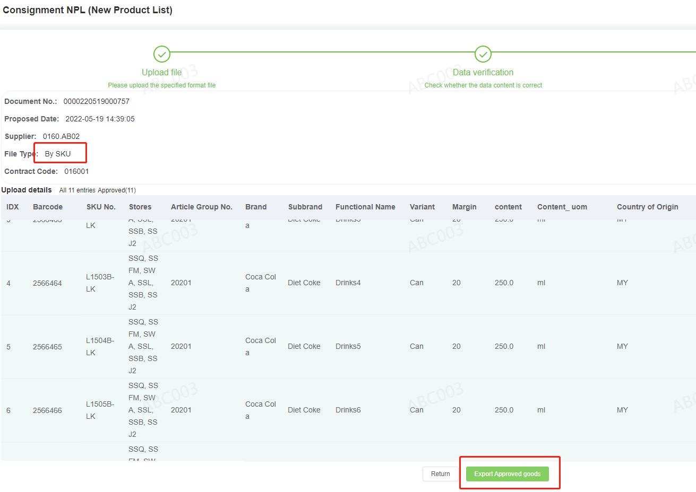Click barcode 2566465 in row 5
696x492 pixels.
47,347
